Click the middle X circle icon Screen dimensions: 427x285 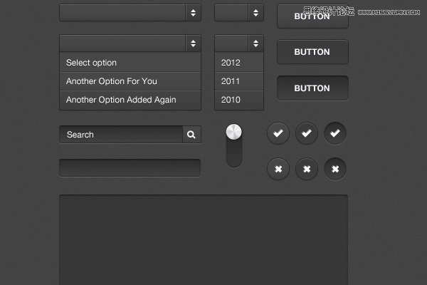coord(307,169)
